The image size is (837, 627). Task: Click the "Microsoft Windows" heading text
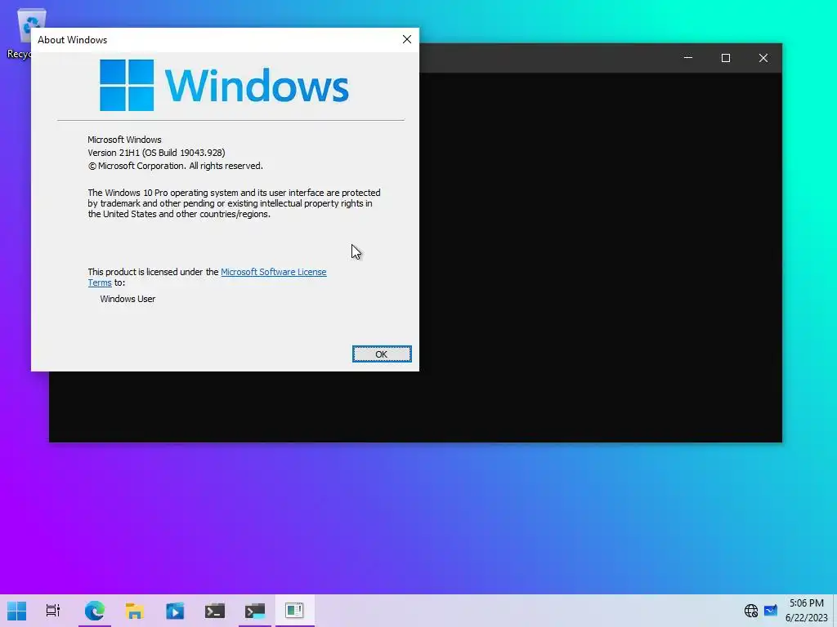pyautogui.click(x=124, y=140)
